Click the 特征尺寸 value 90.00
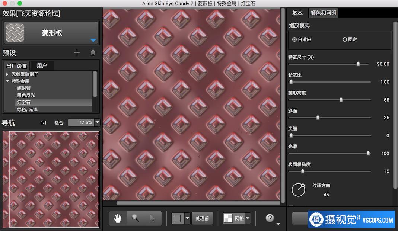 coord(383,64)
